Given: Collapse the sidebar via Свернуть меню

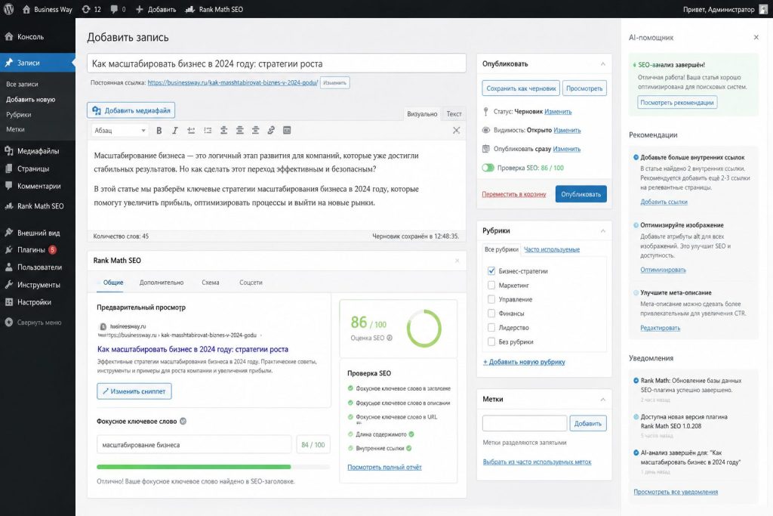Looking at the screenshot, I should [x=33, y=323].
